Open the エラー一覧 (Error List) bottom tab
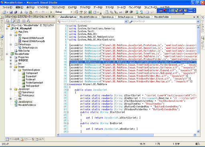The width and height of the screenshot is (205, 147). [x=27, y=139]
